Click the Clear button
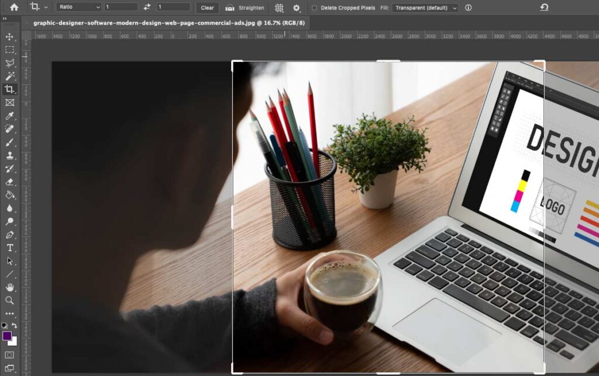 click(208, 8)
